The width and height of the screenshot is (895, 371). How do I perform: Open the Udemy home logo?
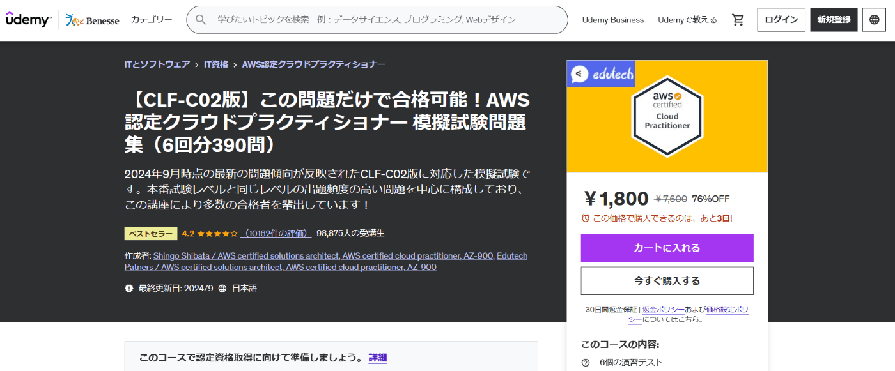click(29, 20)
